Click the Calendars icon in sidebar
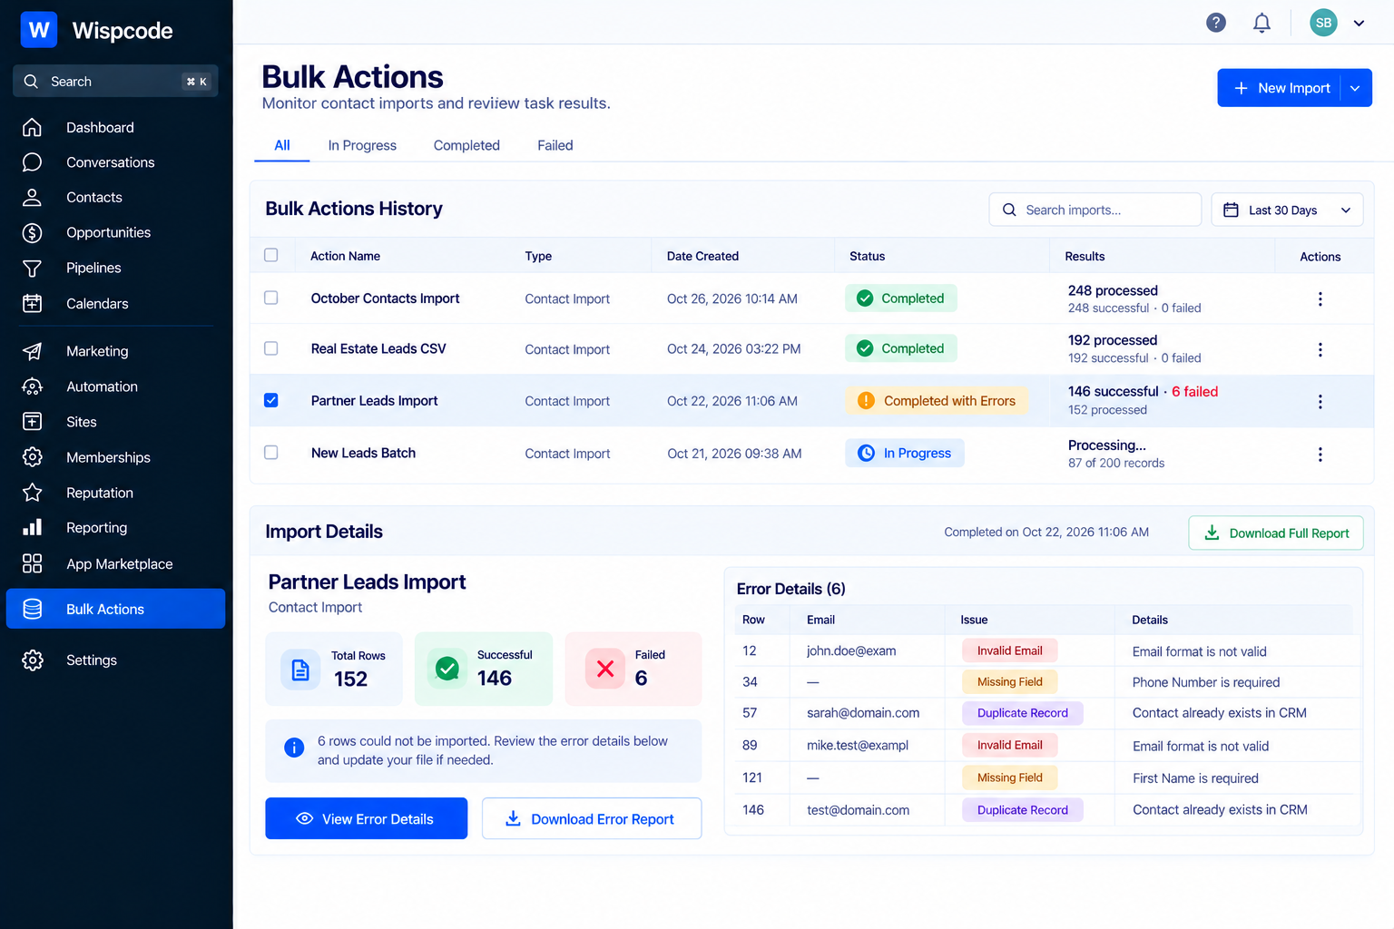Screen dimensions: 1394x929 (32, 303)
